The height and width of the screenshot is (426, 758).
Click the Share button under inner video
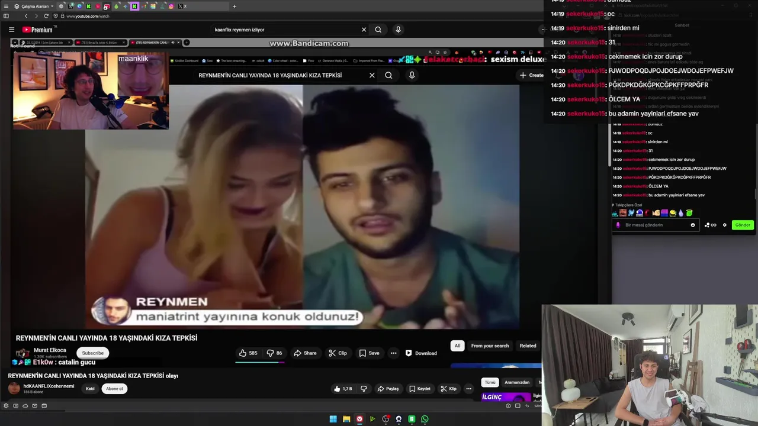pos(305,353)
